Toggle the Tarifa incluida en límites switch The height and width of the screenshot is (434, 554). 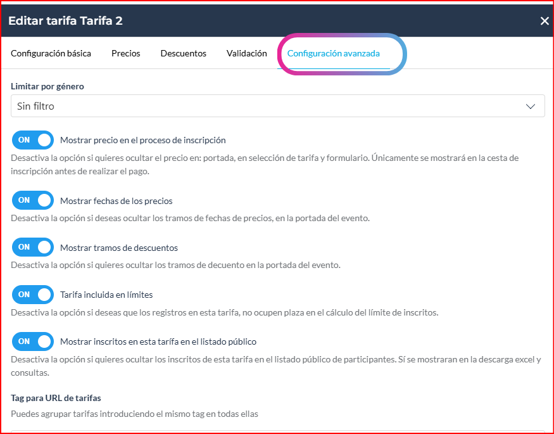point(33,295)
